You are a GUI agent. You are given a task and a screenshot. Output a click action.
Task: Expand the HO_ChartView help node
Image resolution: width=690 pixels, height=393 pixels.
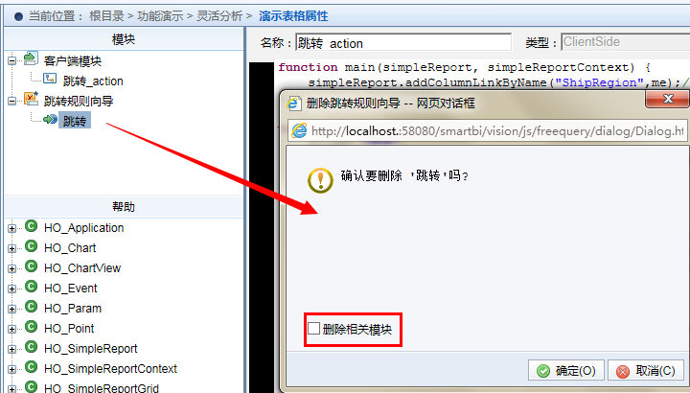11,269
